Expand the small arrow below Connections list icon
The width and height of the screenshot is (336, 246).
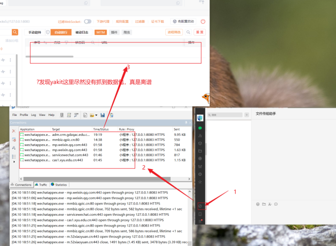[14, 162]
